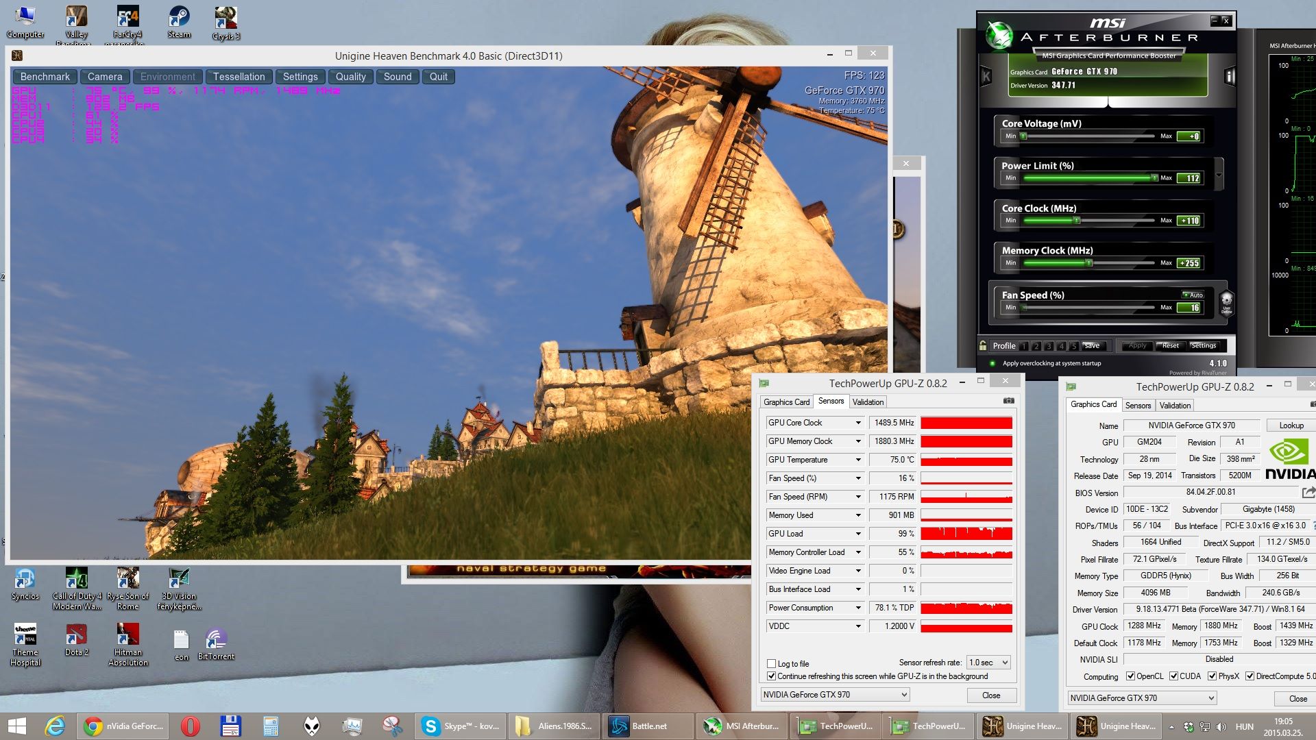
Task: Open the 3D Vision fényképnéző icon
Action: [x=179, y=588]
